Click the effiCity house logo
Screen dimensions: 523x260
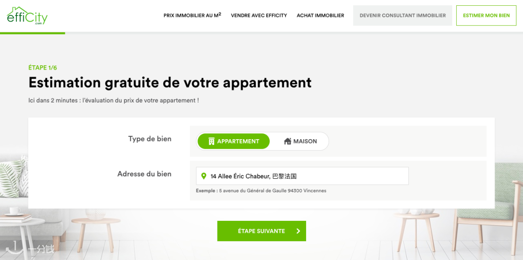27,15
